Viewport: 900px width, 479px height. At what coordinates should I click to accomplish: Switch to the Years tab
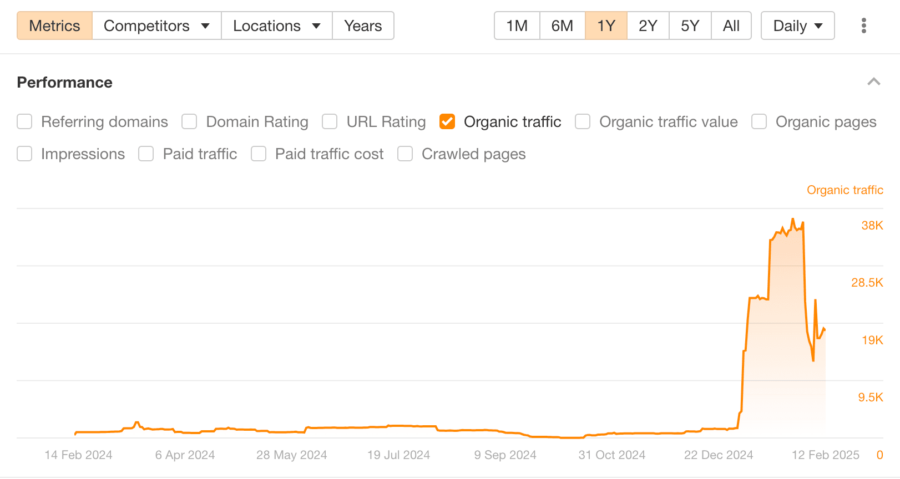pyautogui.click(x=362, y=26)
